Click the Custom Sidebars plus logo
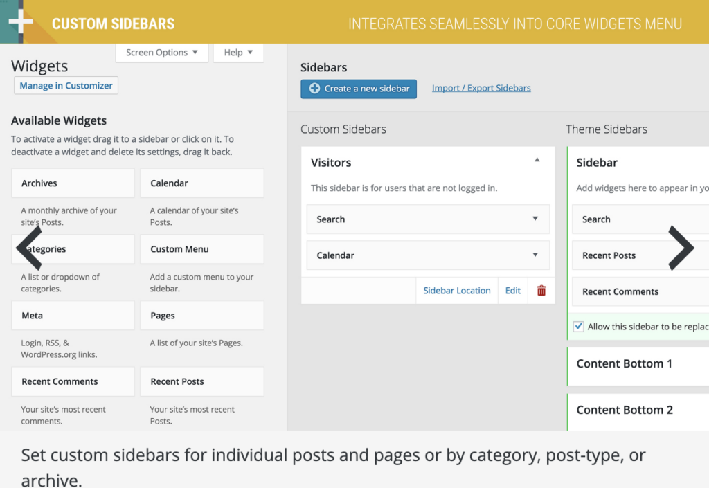709x488 pixels. click(x=20, y=21)
